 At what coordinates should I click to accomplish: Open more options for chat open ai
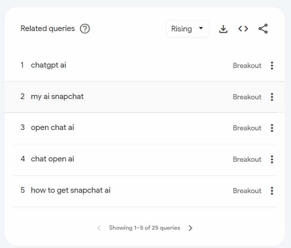pos(272,159)
